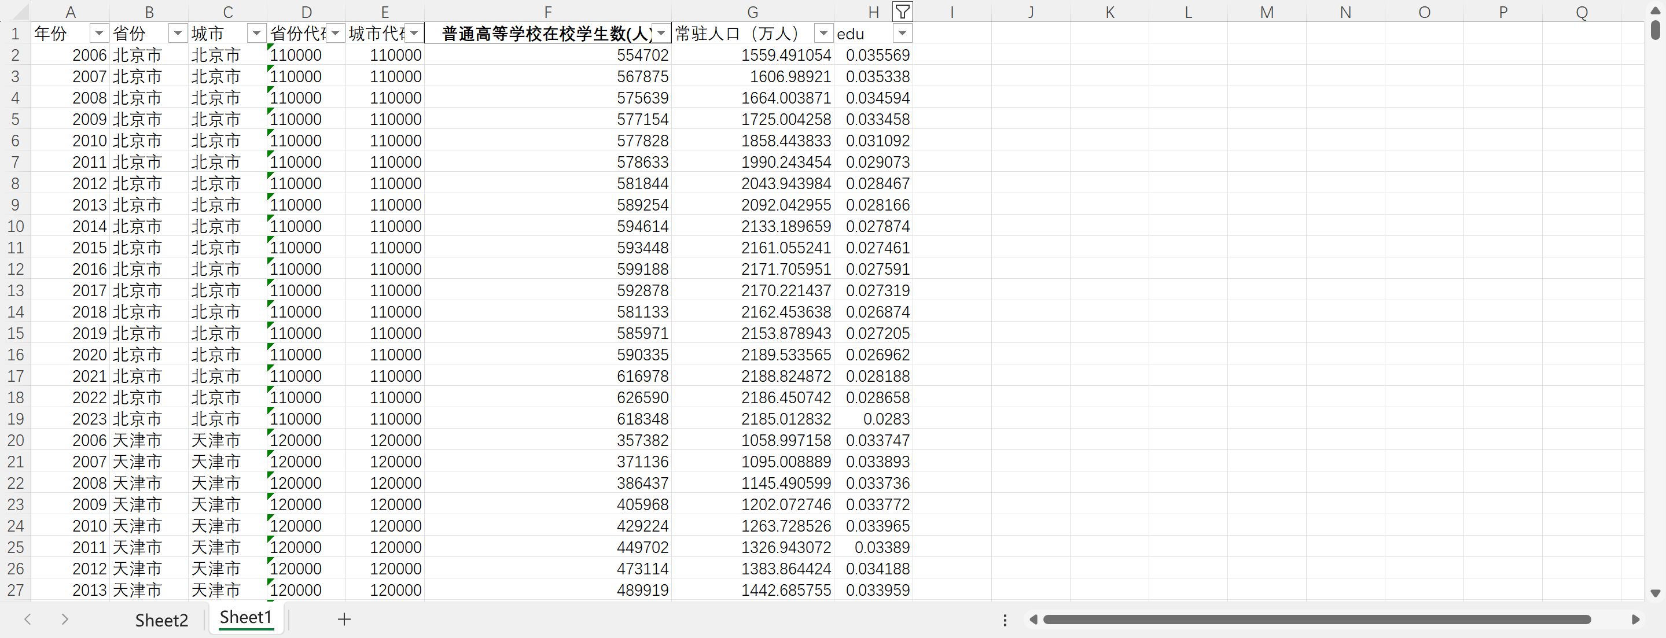The image size is (1666, 638).
Task: Add a new sheet with plus icon
Action: pos(344,619)
